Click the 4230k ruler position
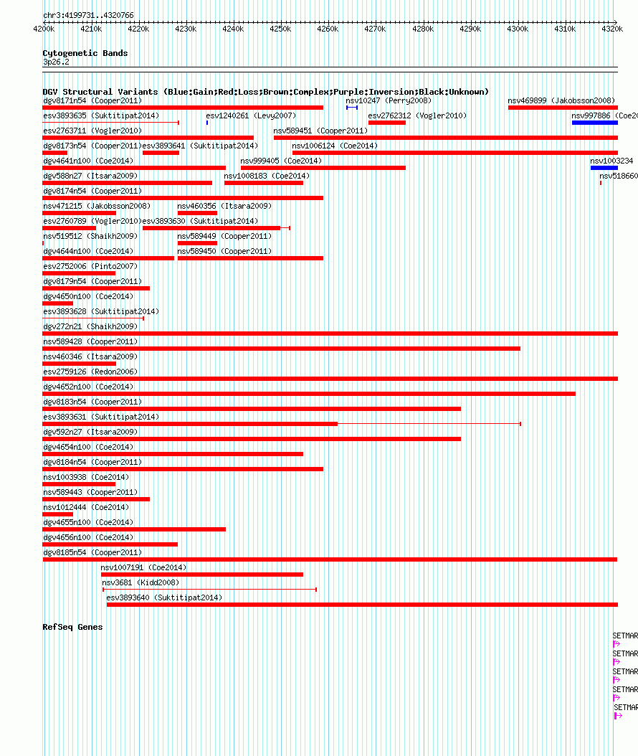Viewport: 638px width, 756px height. click(186, 29)
